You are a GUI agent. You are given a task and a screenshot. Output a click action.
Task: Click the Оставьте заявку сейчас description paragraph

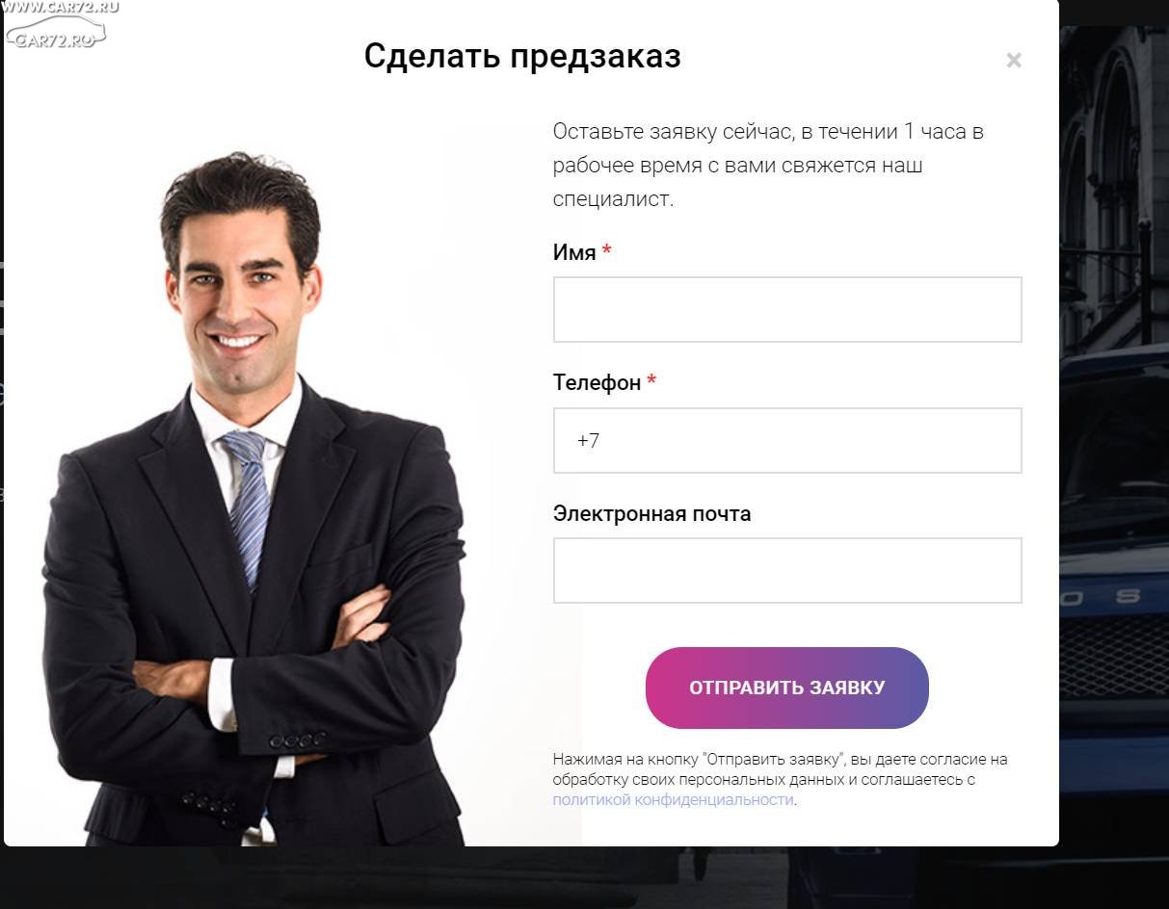coord(768,165)
